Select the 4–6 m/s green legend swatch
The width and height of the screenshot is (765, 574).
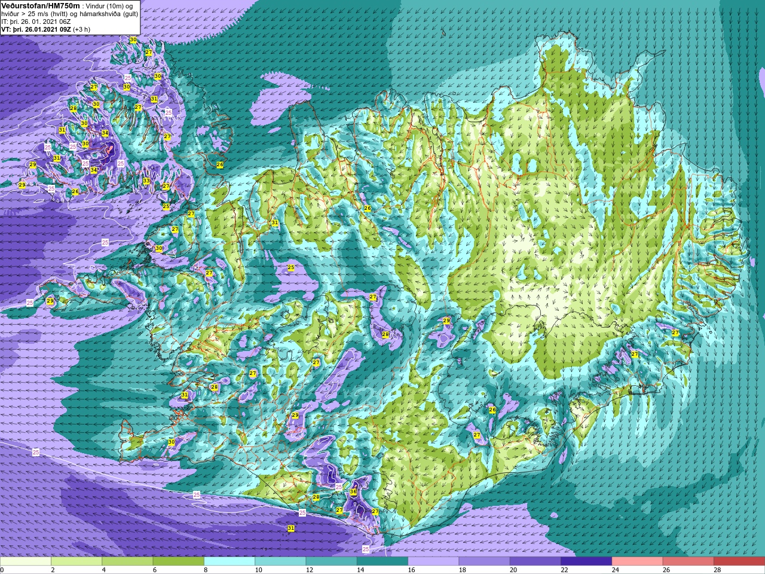click(x=127, y=561)
